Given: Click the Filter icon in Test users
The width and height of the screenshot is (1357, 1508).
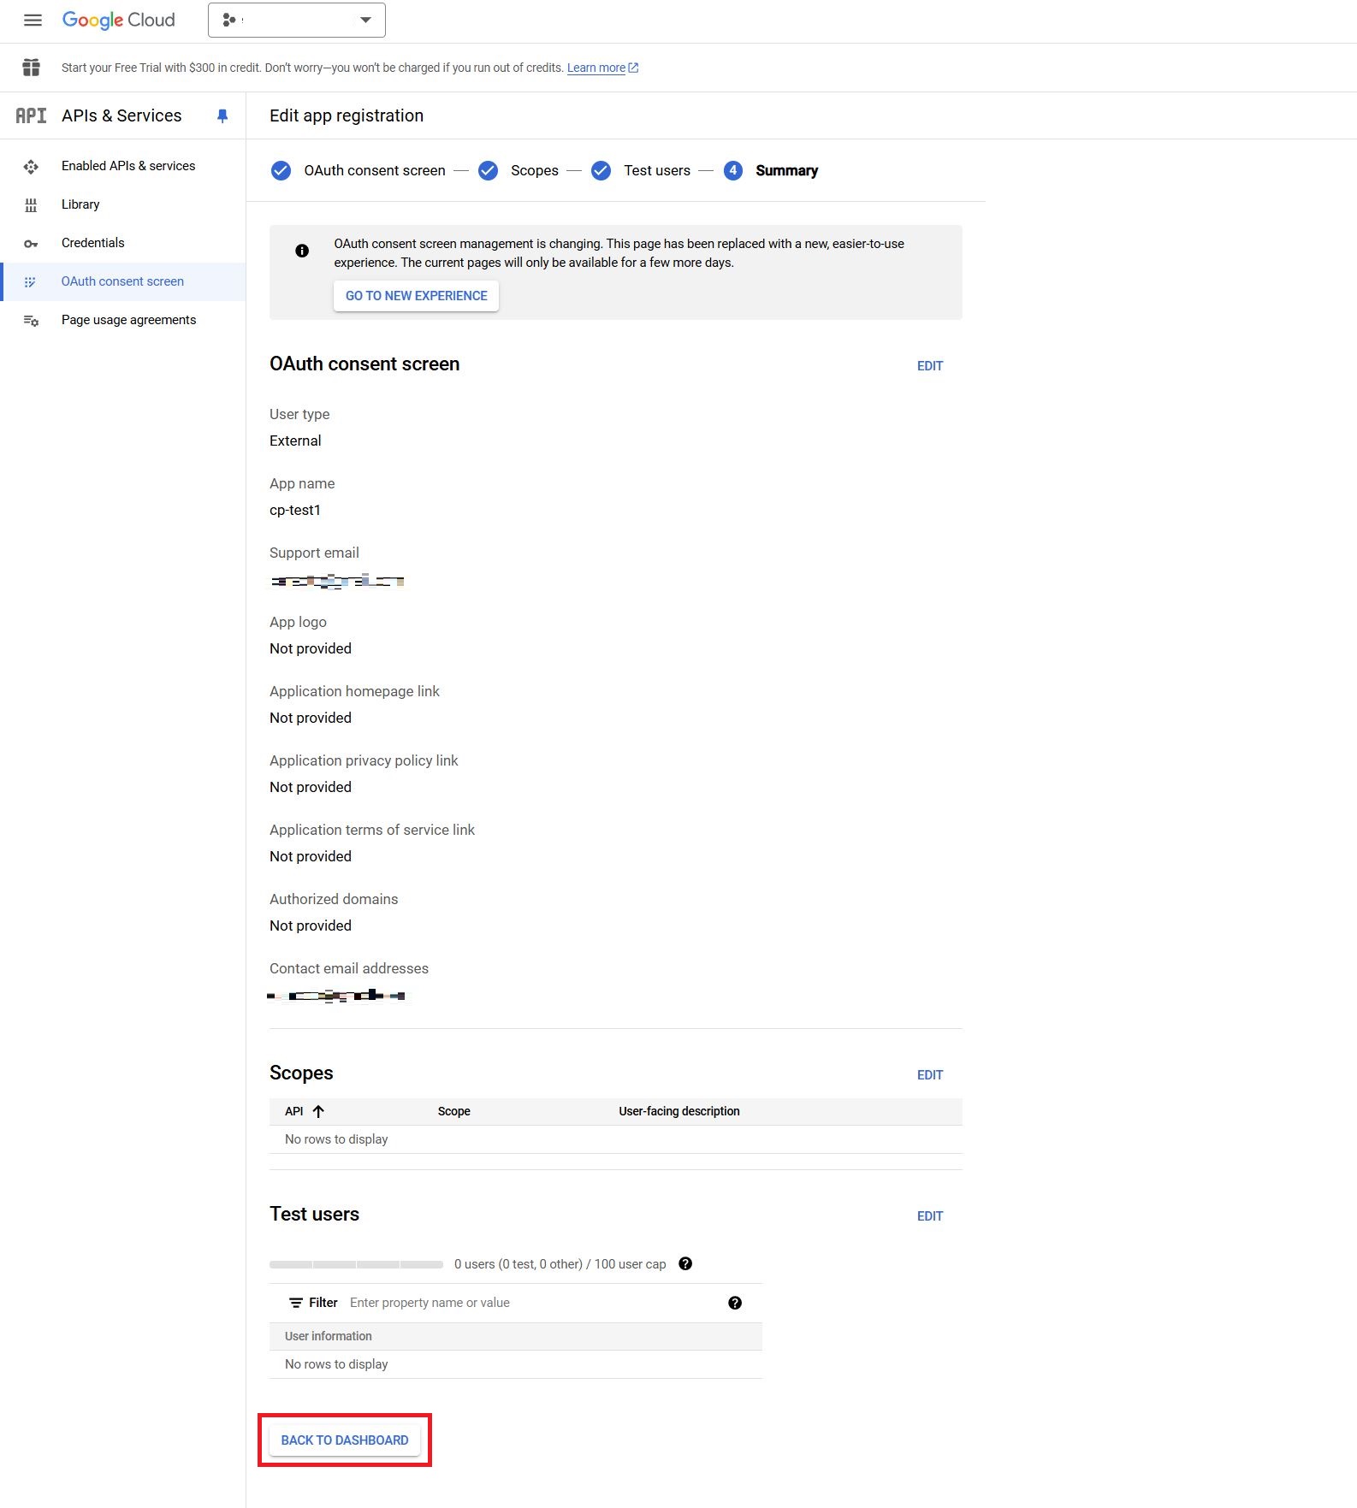Looking at the screenshot, I should coord(296,1303).
